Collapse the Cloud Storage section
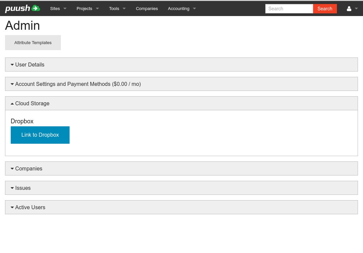 point(32,104)
